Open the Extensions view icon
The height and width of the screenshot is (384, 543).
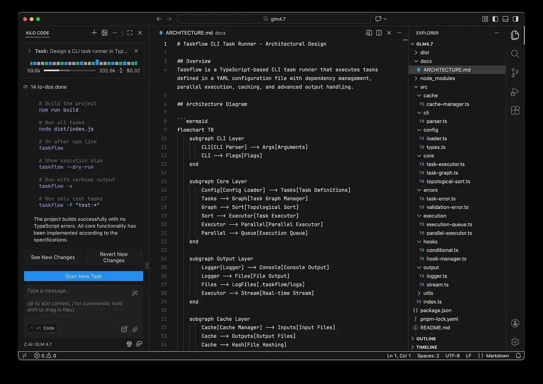515,110
